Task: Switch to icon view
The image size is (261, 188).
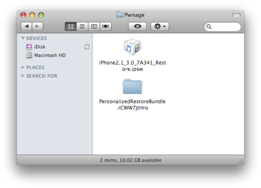Action: (70, 27)
